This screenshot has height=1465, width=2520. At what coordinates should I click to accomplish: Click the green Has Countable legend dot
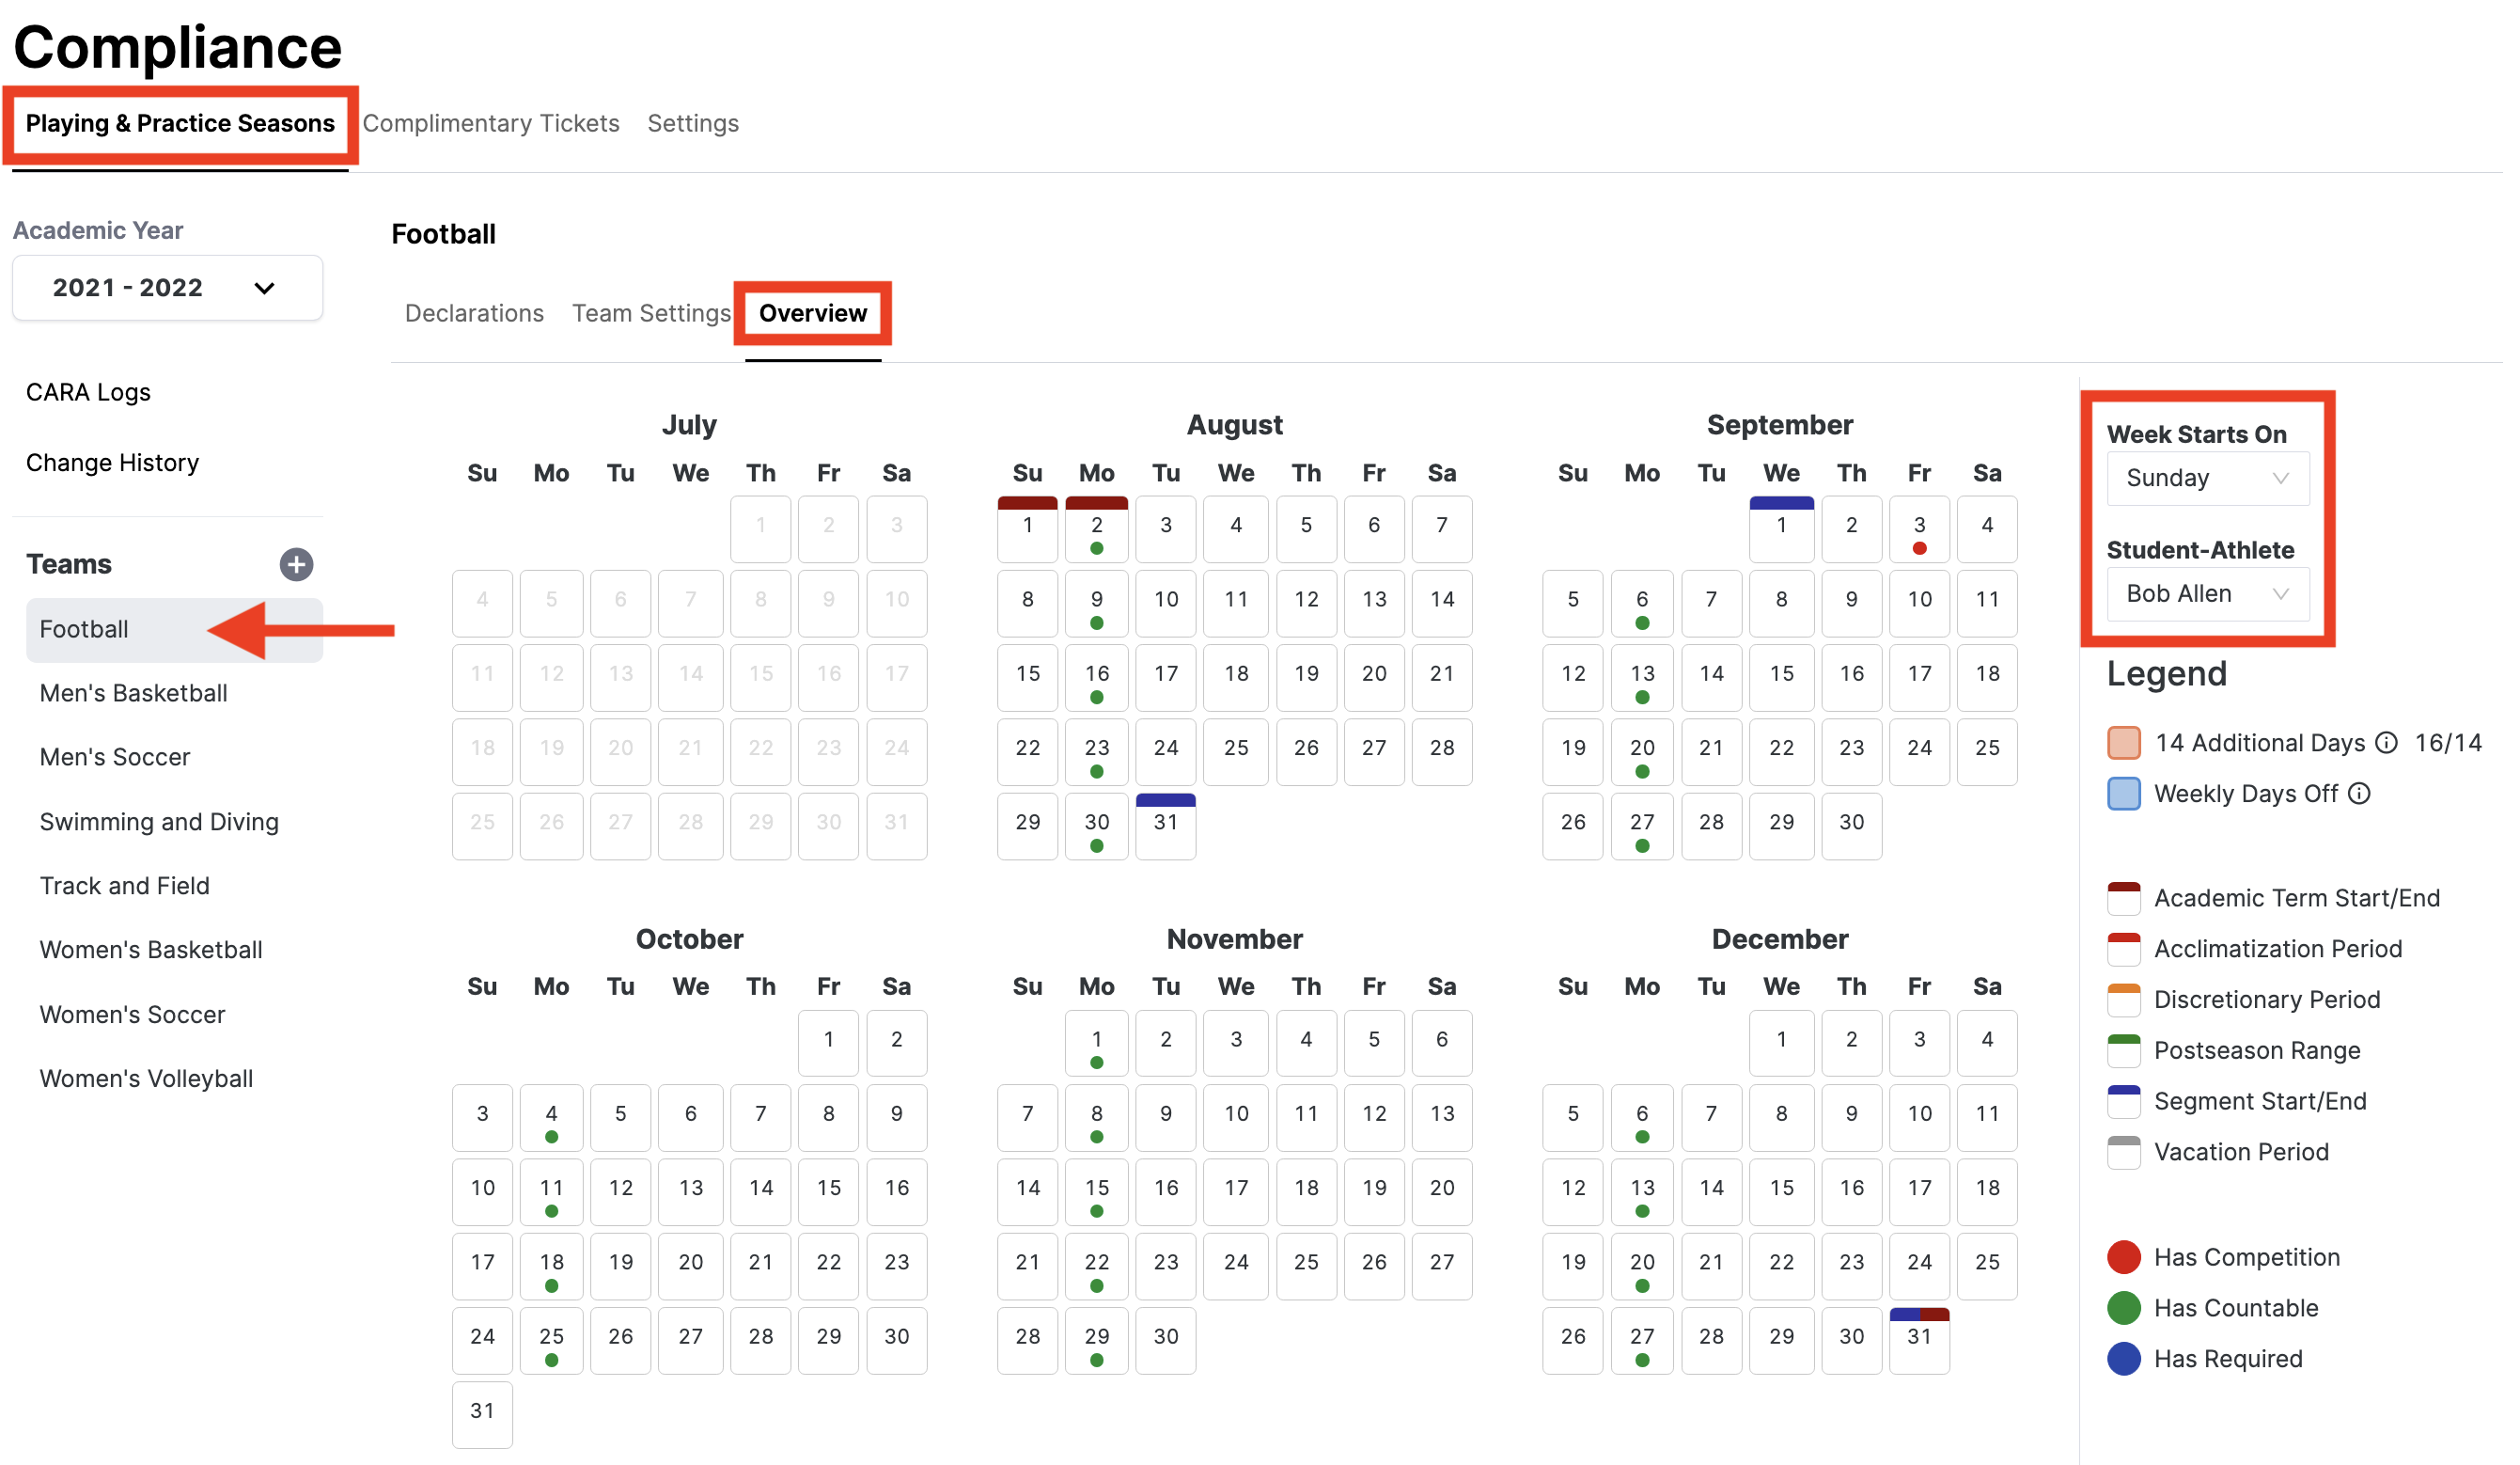(x=2123, y=1308)
